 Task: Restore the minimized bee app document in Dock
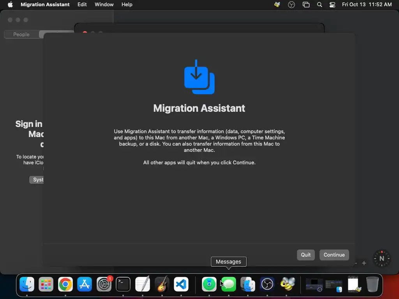[x=354, y=284]
